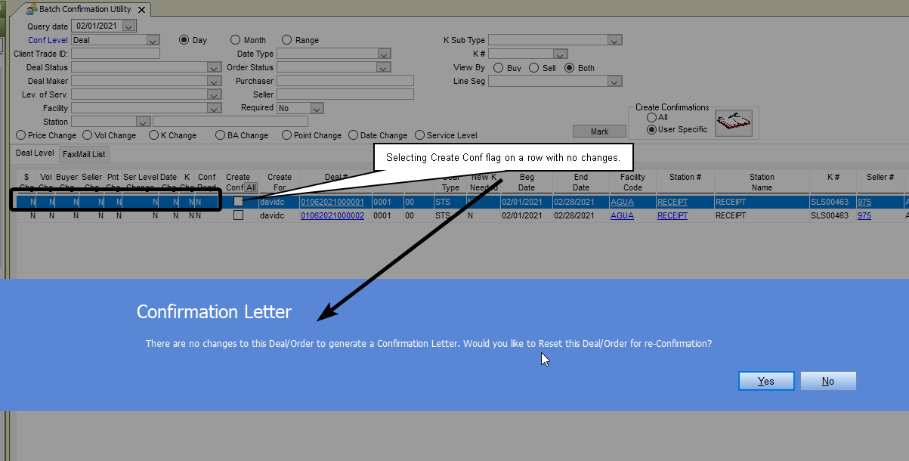Switch to the FaxMail List tab
Viewport: 909px width, 461px height.
[x=84, y=154]
